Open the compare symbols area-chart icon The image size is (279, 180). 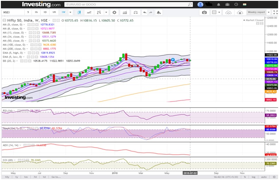[x=125, y=12]
